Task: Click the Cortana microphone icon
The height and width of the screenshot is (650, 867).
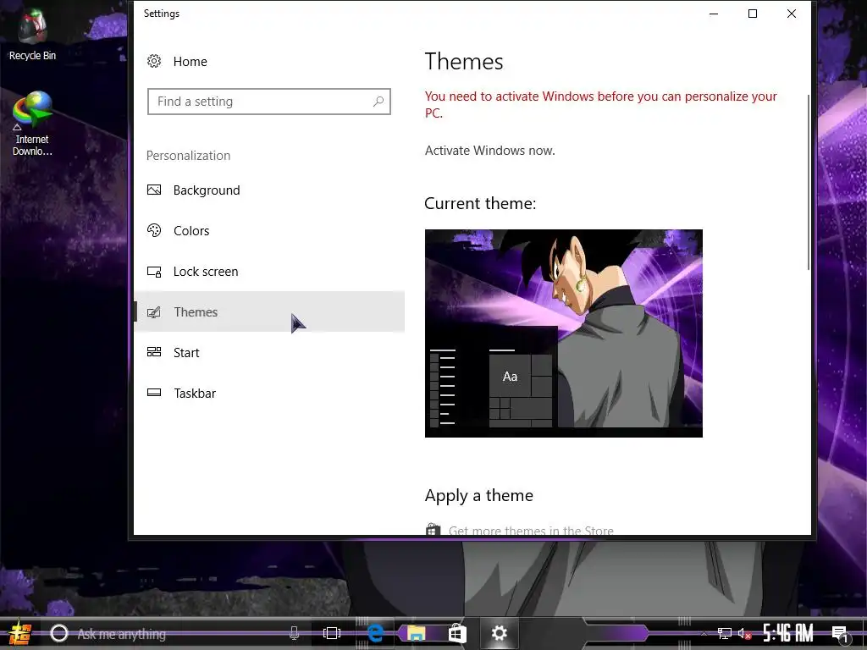Action: [x=294, y=633]
